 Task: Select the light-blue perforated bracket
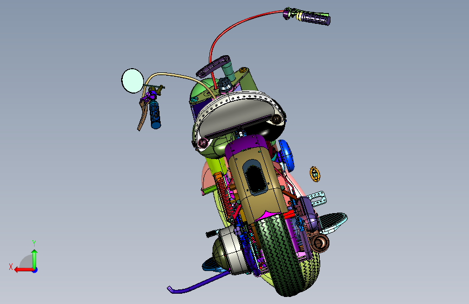point(317,199)
